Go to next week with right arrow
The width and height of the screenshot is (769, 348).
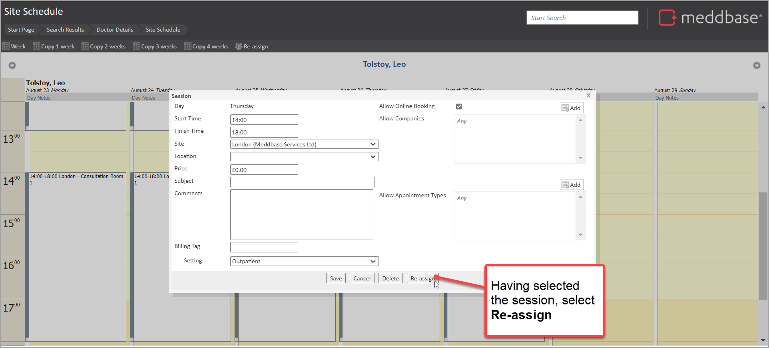756,65
